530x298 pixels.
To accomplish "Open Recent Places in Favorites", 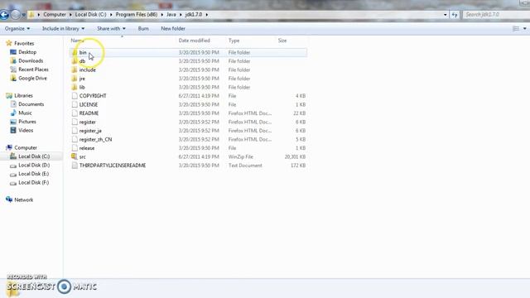I will (x=33, y=70).
